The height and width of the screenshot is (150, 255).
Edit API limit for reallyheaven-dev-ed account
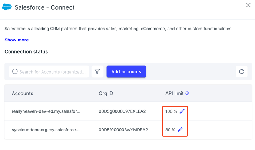182,111
